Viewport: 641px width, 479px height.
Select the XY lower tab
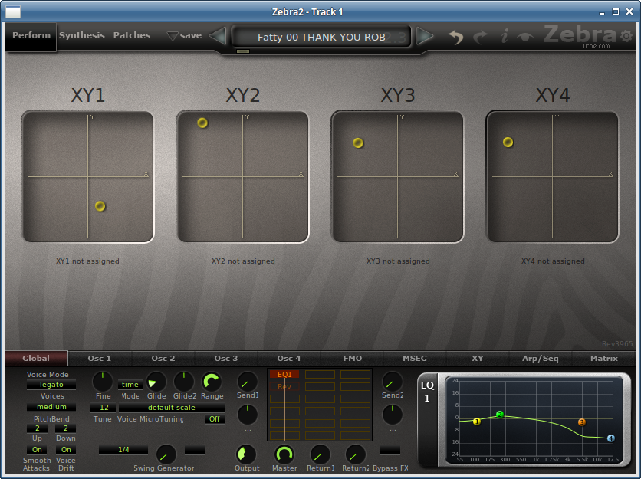[x=478, y=358]
